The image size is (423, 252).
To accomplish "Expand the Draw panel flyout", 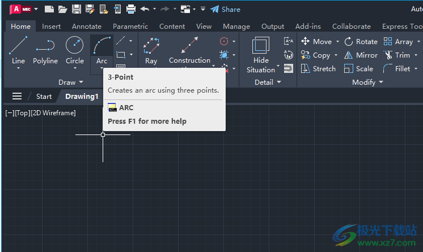I will pyautogui.click(x=71, y=82).
